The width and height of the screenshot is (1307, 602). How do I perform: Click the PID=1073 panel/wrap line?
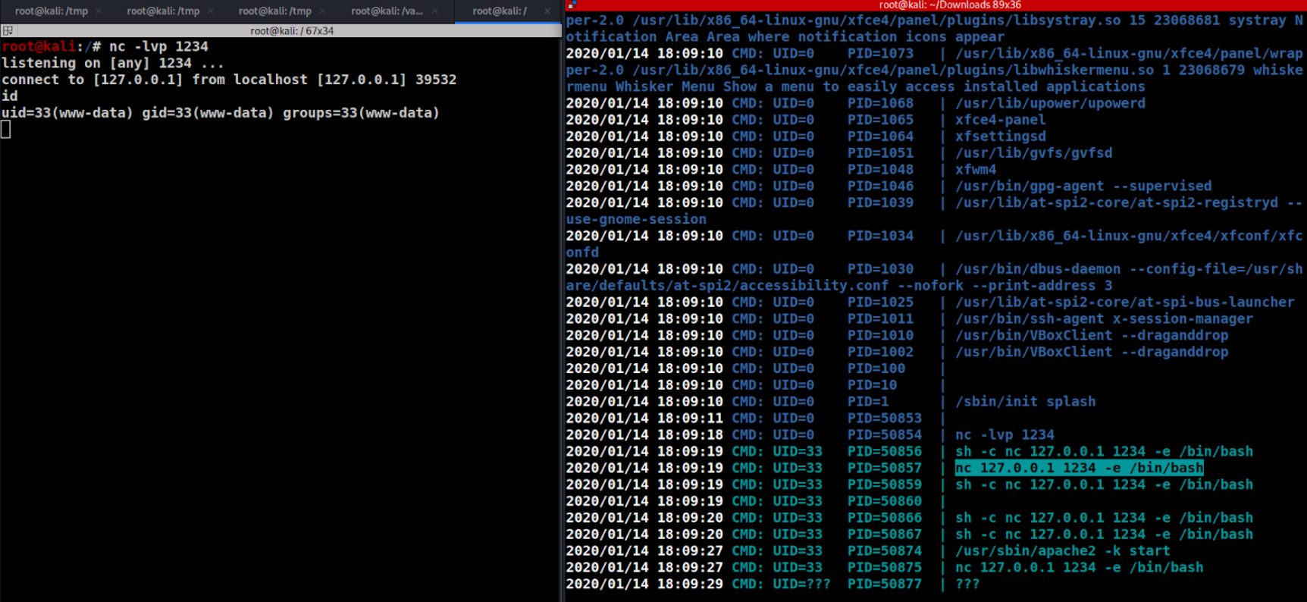point(934,53)
